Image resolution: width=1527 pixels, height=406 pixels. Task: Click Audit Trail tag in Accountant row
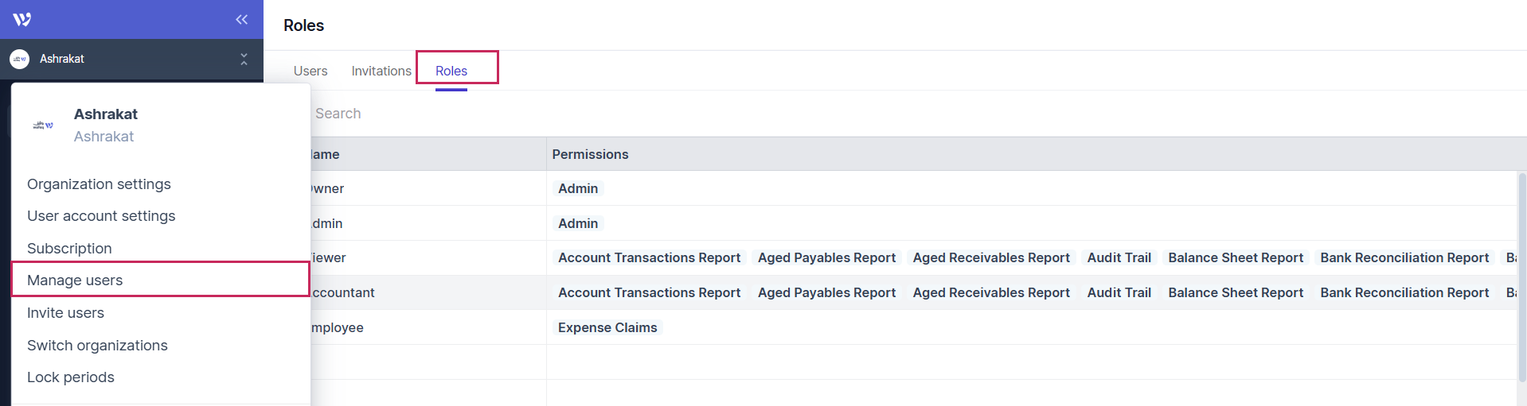click(1119, 292)
